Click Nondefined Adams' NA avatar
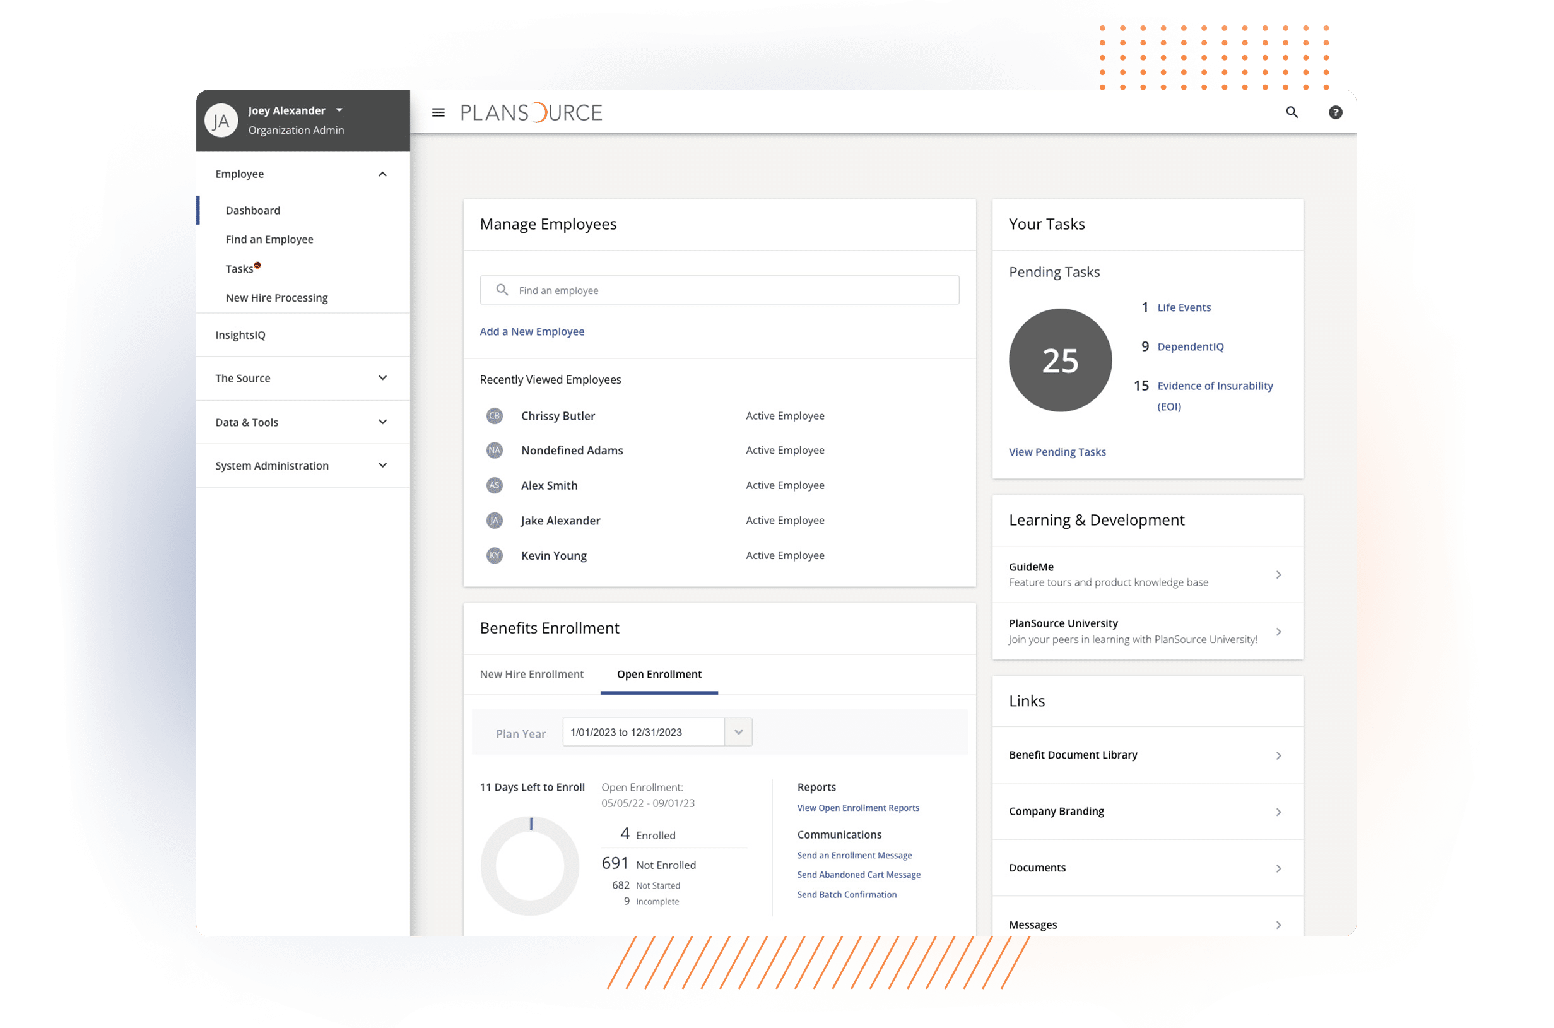Screen dimensions: 1554x1028 pyautogui.click(x=494, y=451)
